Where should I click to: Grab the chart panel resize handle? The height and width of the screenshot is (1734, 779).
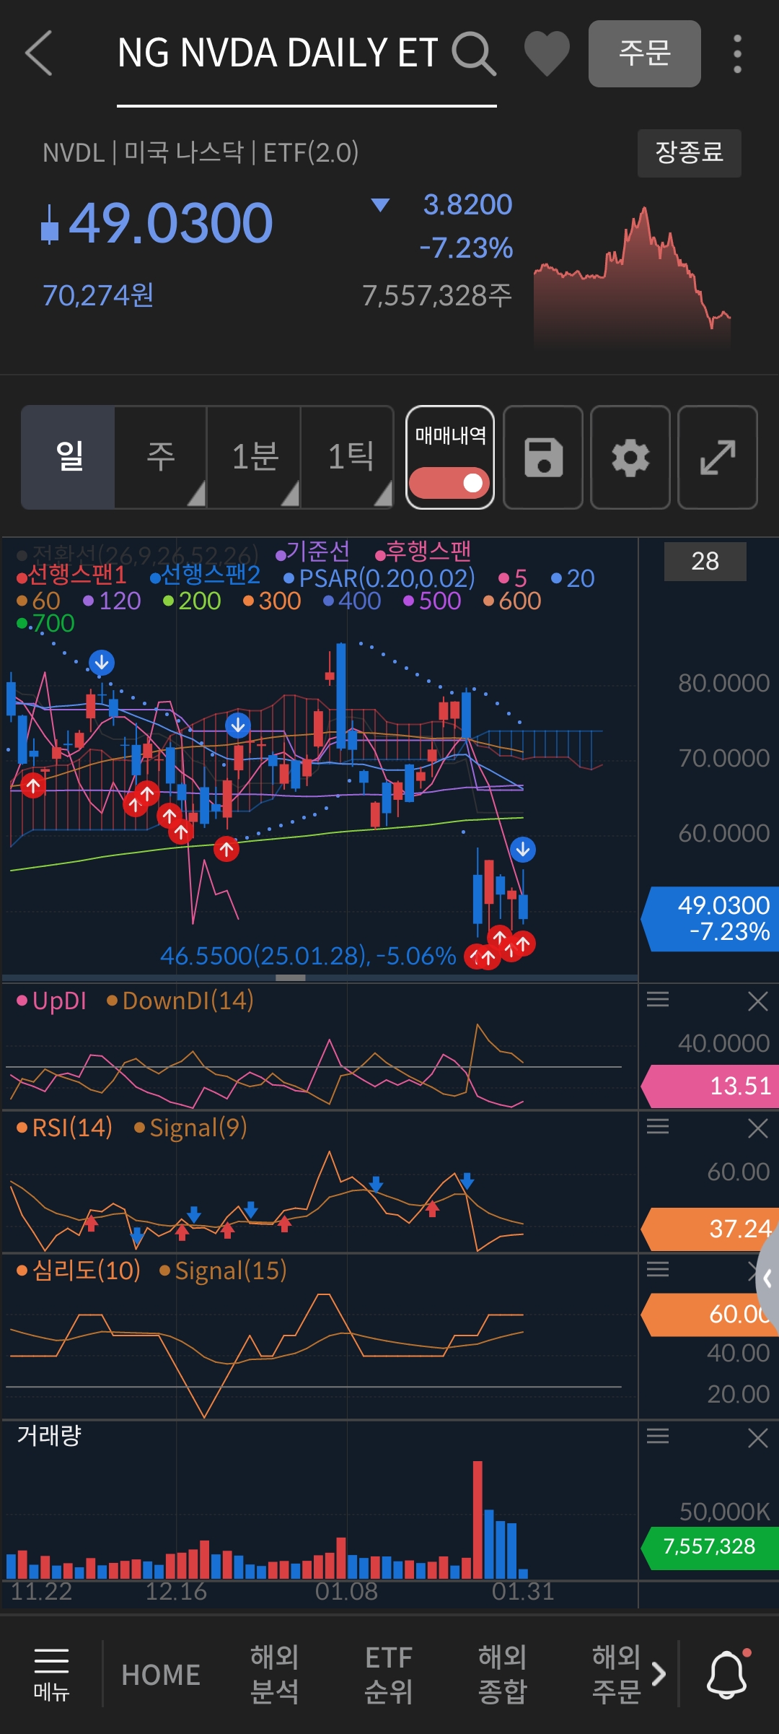point(291,978)
